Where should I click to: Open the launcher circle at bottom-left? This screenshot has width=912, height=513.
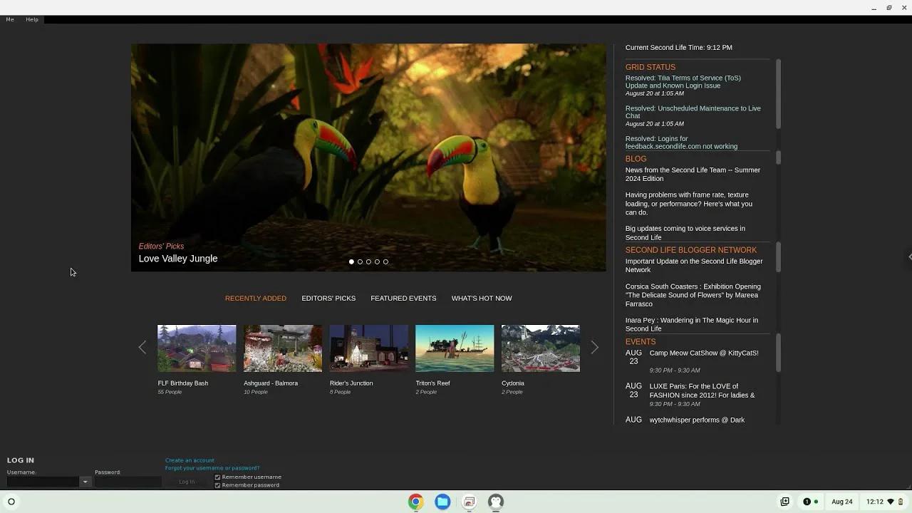(x=11, y=502)
